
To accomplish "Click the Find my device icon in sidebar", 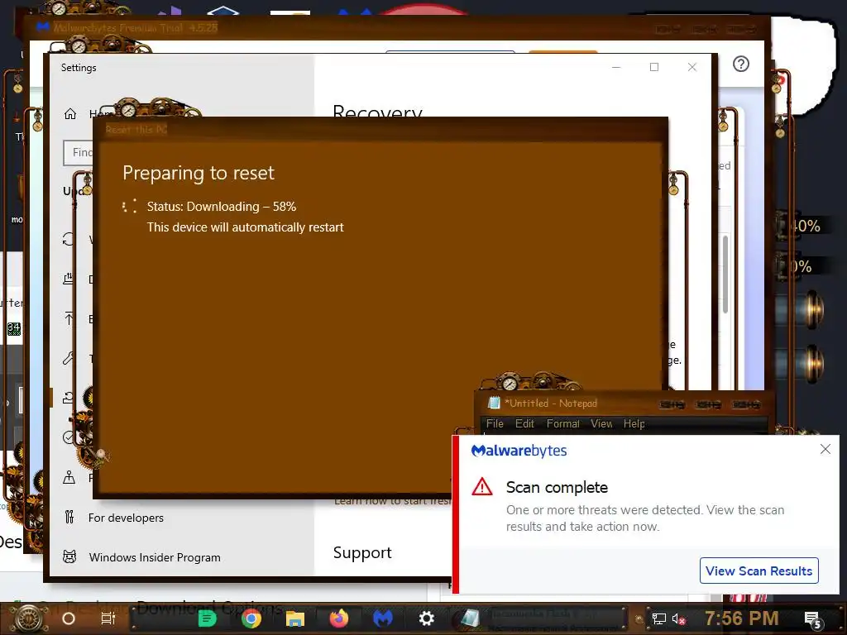I will (69, 477).
